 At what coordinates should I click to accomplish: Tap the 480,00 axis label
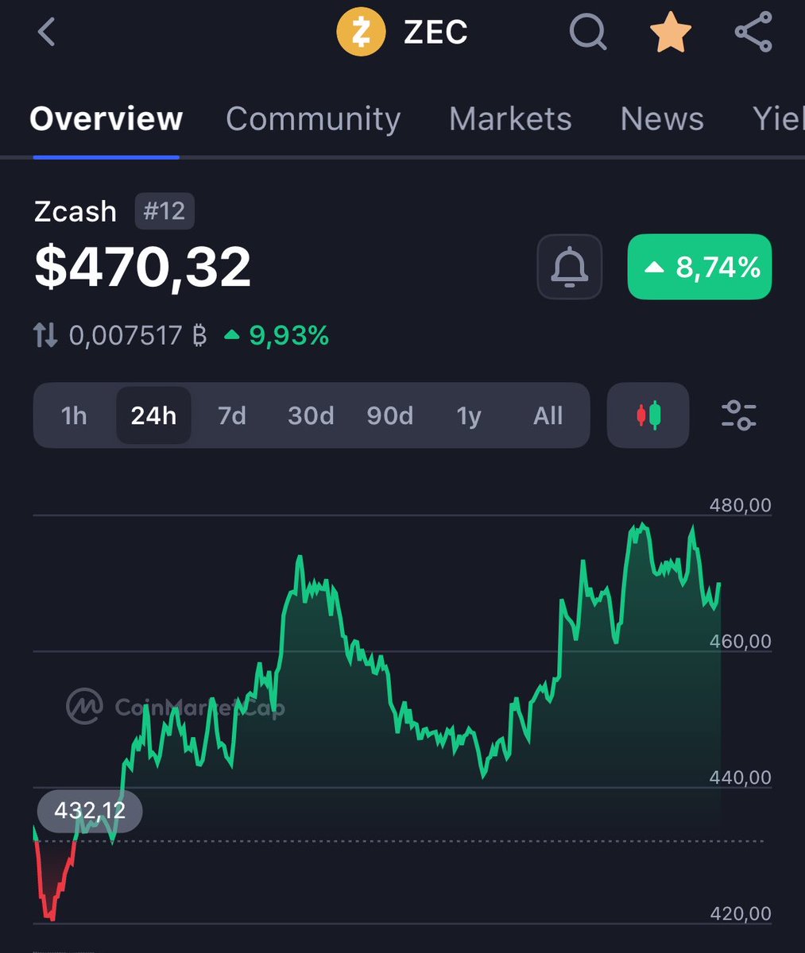(740, 505)
